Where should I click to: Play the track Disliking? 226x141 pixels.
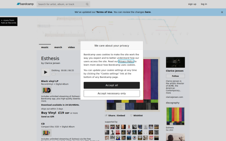point(46,72)
